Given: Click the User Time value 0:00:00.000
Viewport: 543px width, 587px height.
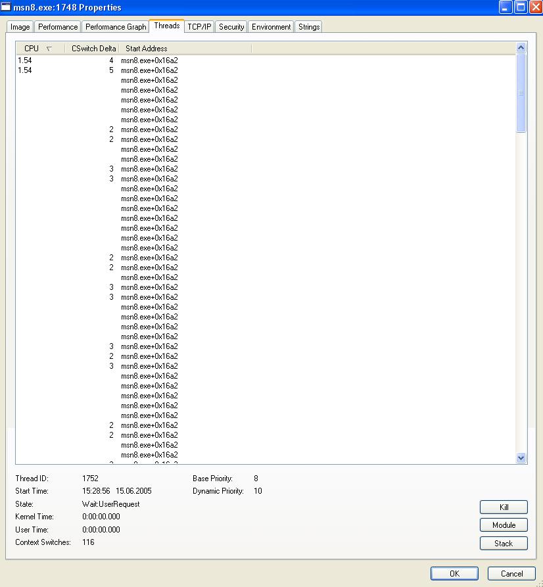Looking at the screenshot, I should coord(101,529).
